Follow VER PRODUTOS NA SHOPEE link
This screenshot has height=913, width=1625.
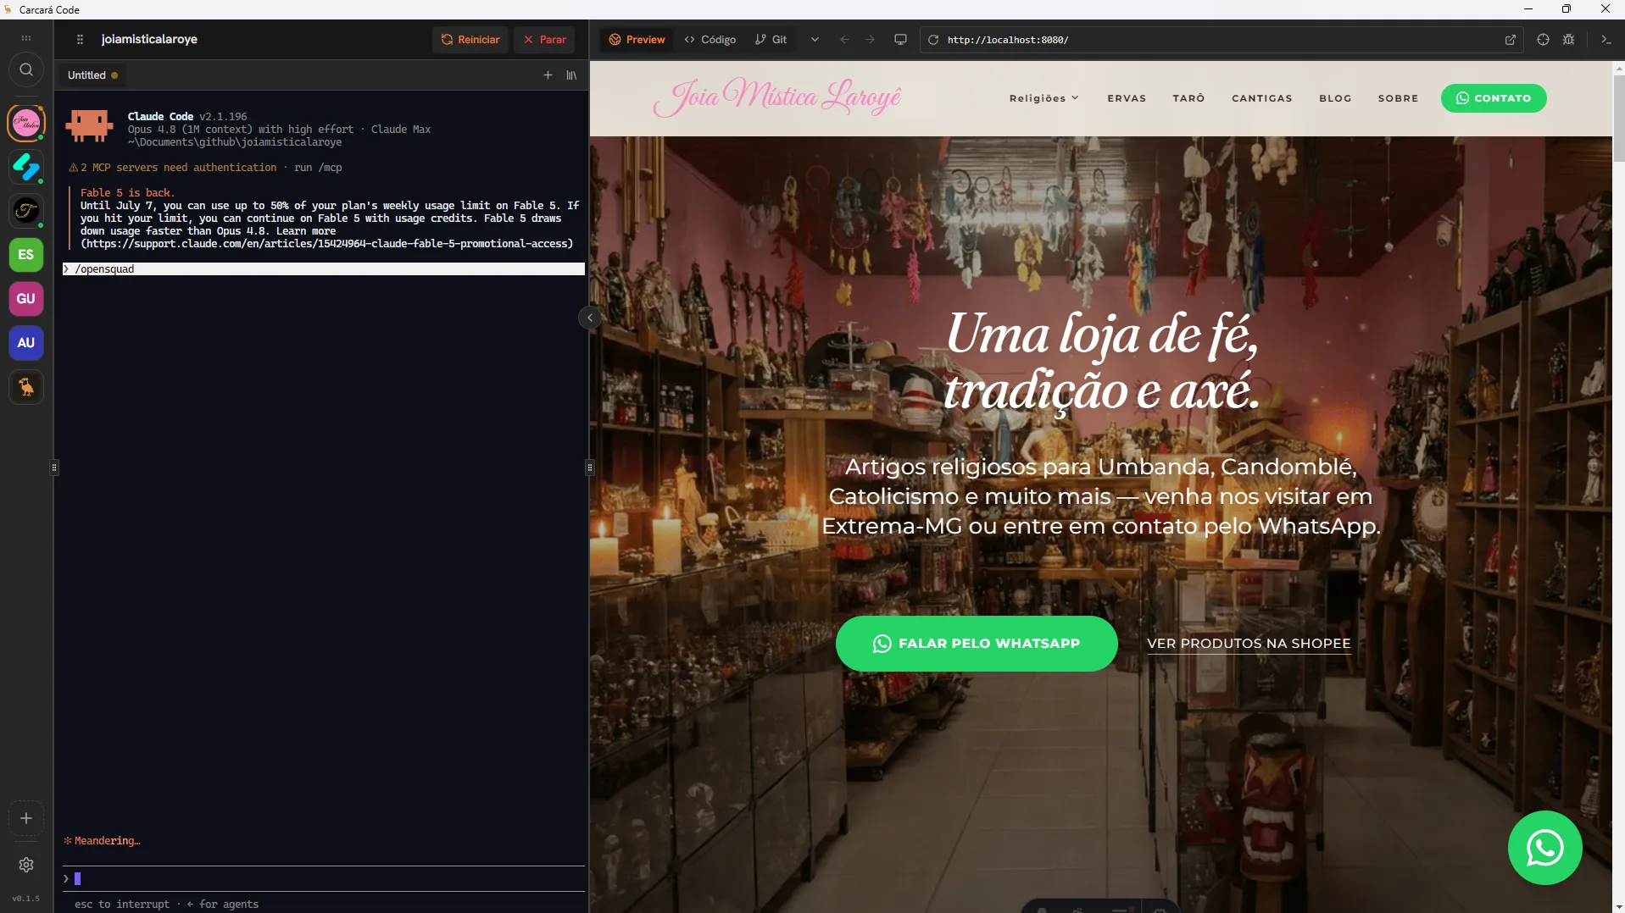click(1249, 644)
